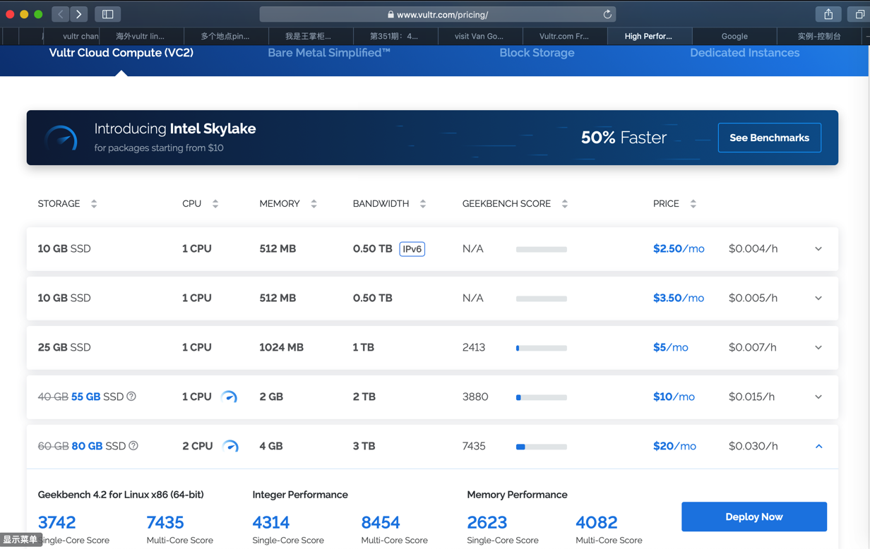The height and width of the screenshot is (549, 870).
Task: Toggle the Safari sidebar icon
Action: (x=108, y=14)
